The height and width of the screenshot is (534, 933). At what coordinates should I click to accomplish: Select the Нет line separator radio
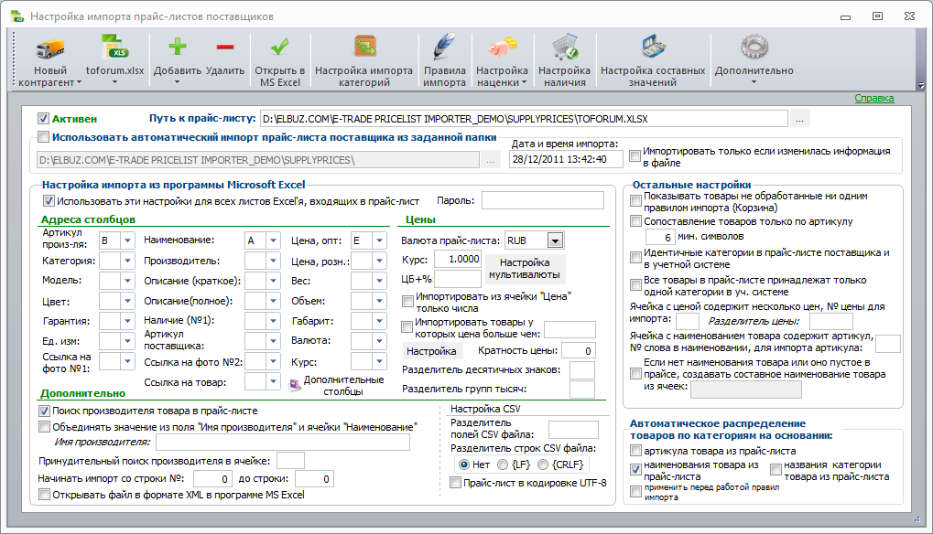coord(464,465)
